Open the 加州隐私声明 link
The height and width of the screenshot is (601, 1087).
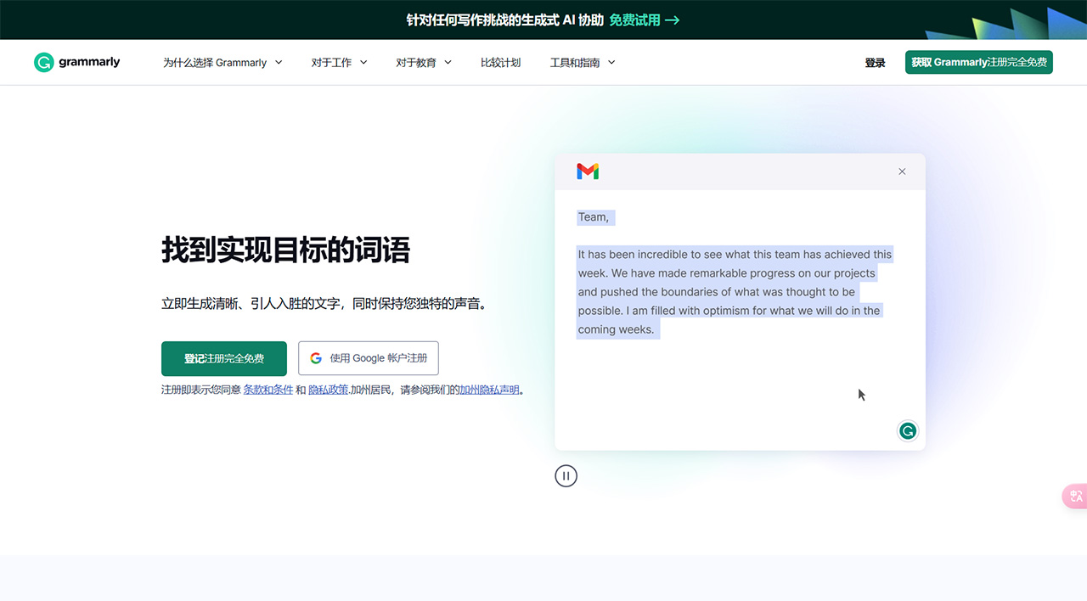491,389
